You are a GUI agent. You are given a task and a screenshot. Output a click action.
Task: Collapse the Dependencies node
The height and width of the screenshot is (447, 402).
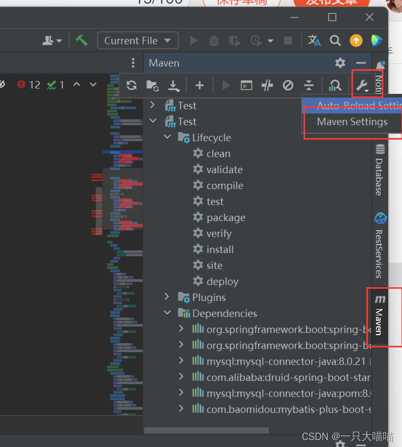tap(168, 313)
